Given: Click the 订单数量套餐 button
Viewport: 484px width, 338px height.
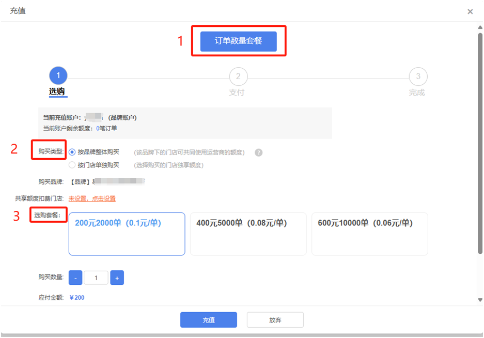Looking at the screenshot, I should tap(238, 41).
